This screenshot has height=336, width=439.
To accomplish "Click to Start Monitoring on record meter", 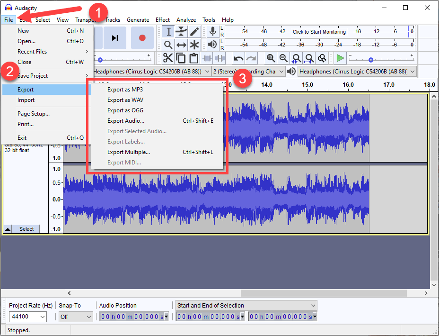I will [319, 32].
